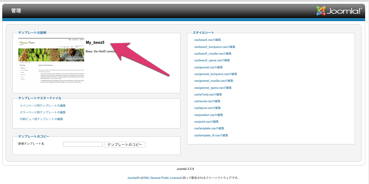Viewport: 369px width, 184px height.
Task: Open css/general_mozilla.css editor
Action: click(x=214, y=80)
